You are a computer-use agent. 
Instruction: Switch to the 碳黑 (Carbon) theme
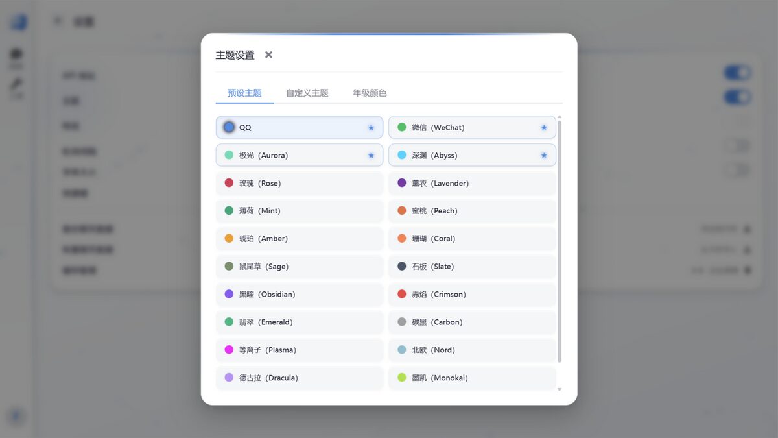pos(472,322)
